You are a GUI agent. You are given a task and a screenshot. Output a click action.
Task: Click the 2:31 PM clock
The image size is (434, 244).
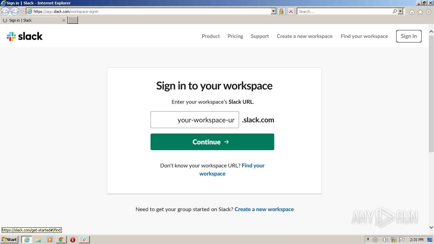click(416, 240)
